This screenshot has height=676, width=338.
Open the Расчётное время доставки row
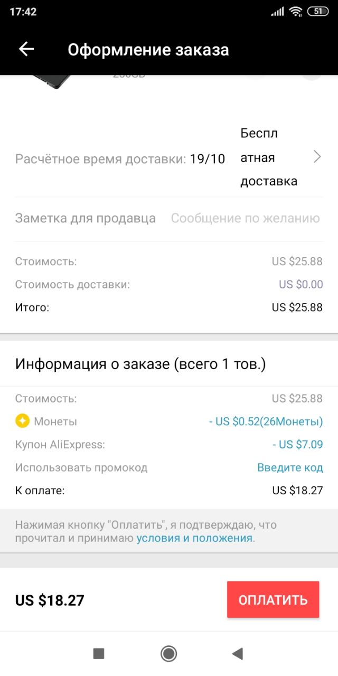click(169, 157)
